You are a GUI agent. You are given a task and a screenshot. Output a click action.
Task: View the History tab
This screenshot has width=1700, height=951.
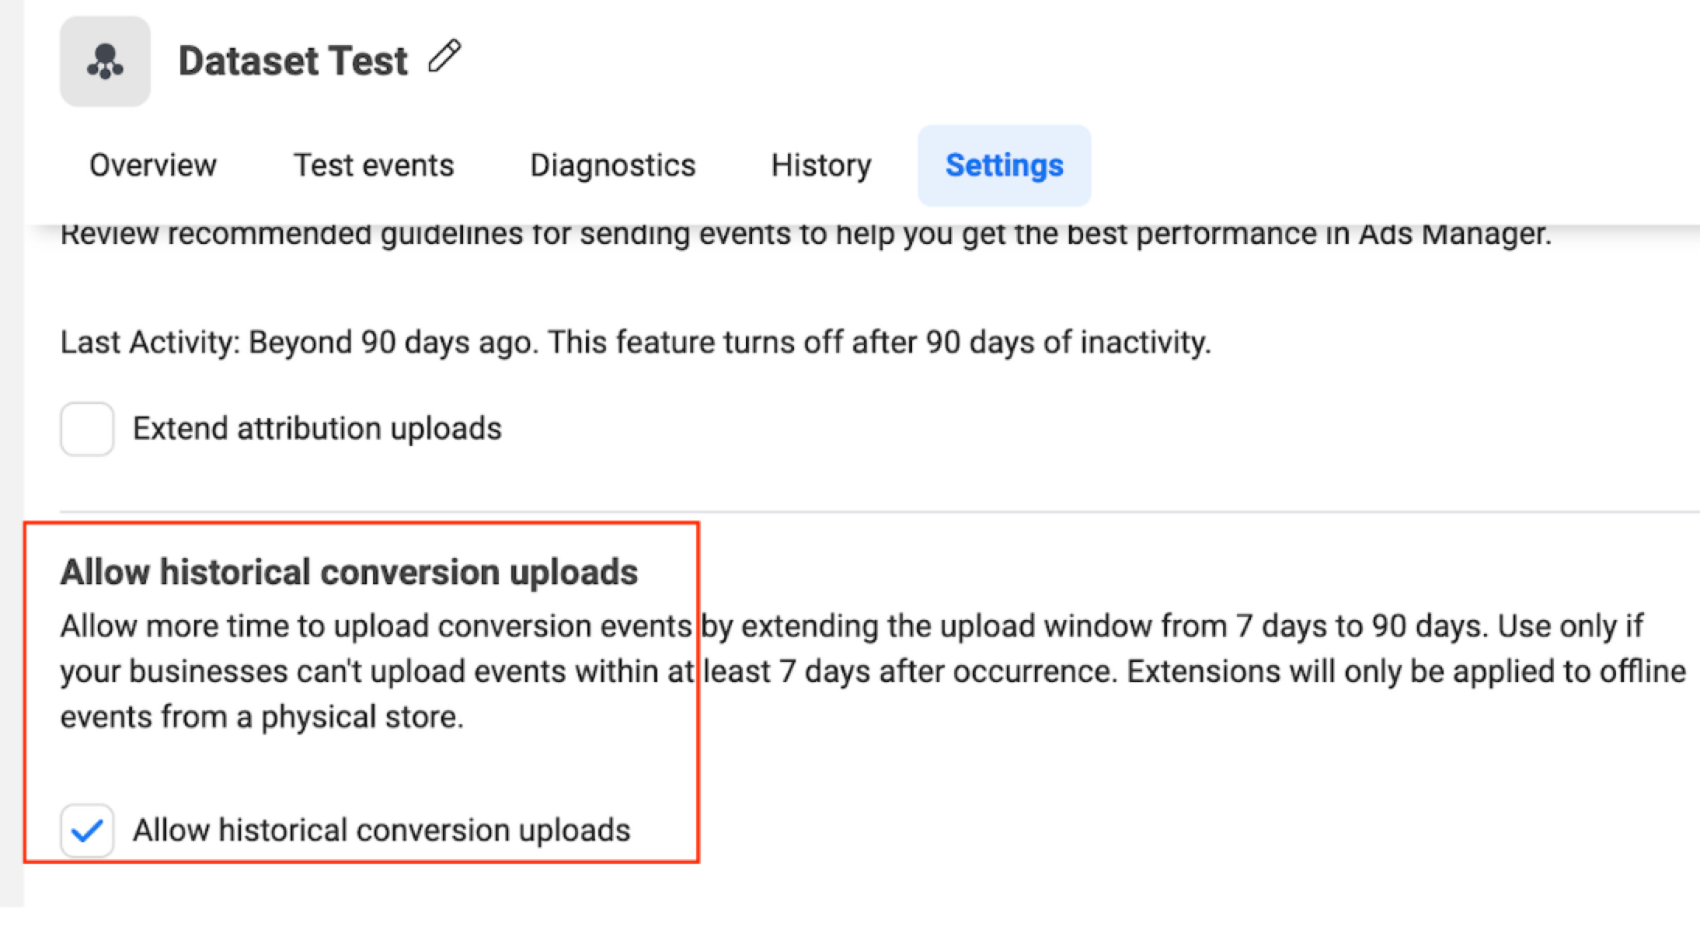click(x=821, y=165)
